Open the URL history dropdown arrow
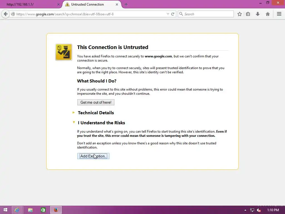The width and height of the screenshot is (285, 214). (168, 14)
